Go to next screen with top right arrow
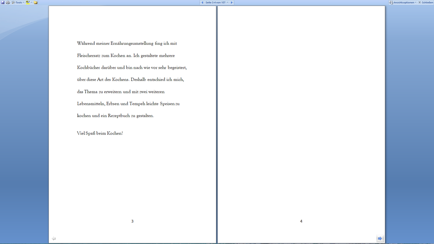This screenshot has height=244, width=434. pos(232,3)
